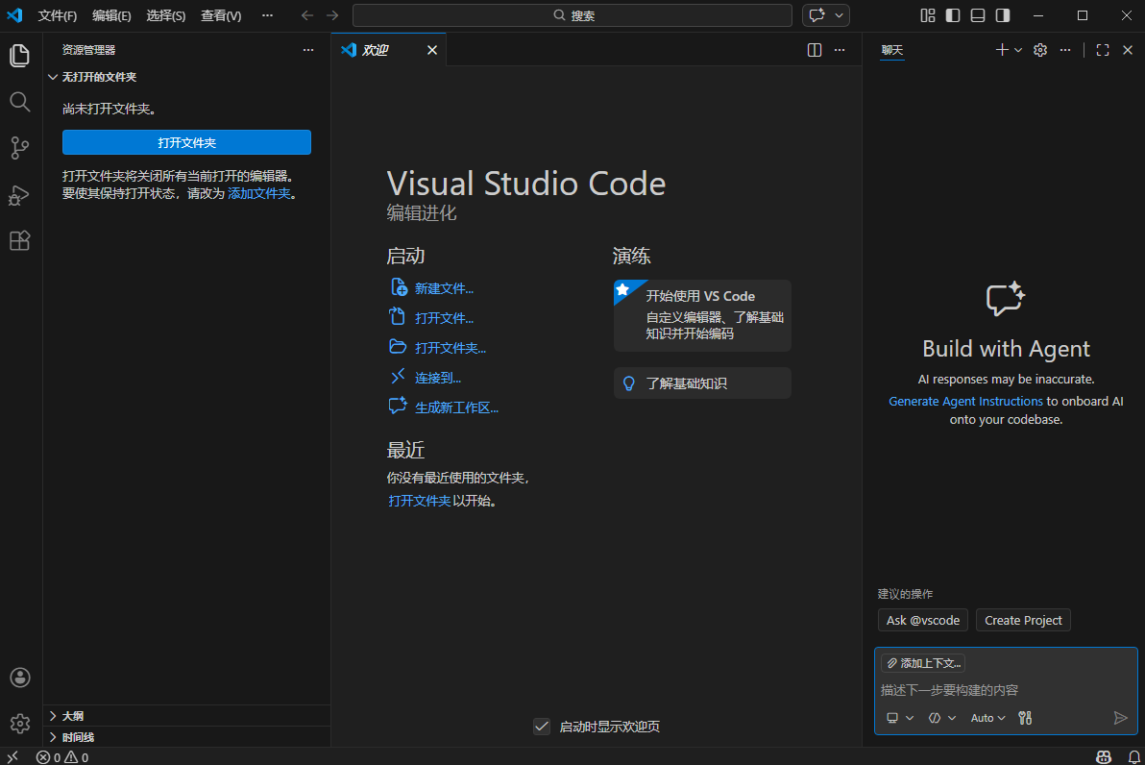
Task: Select the 聊天 panel tab
Action: [x=891, y=50]
